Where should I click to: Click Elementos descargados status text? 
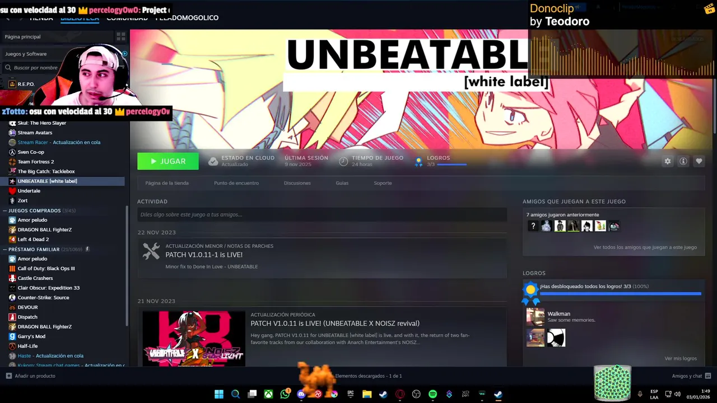click(x=369, y=376)
